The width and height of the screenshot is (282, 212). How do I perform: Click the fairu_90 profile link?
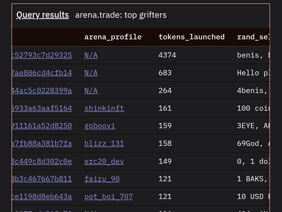pos(102,179)
